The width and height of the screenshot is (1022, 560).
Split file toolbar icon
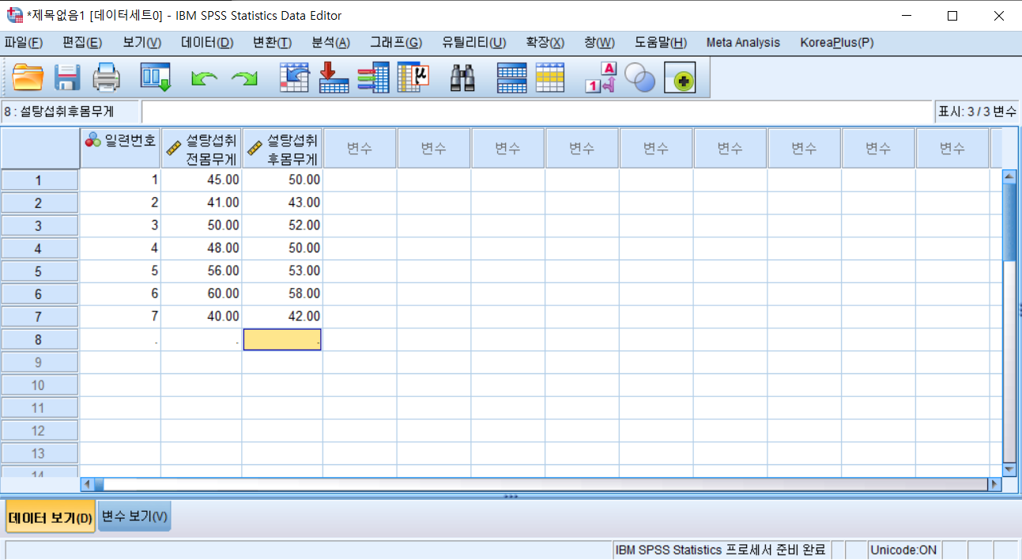point(511,78)
